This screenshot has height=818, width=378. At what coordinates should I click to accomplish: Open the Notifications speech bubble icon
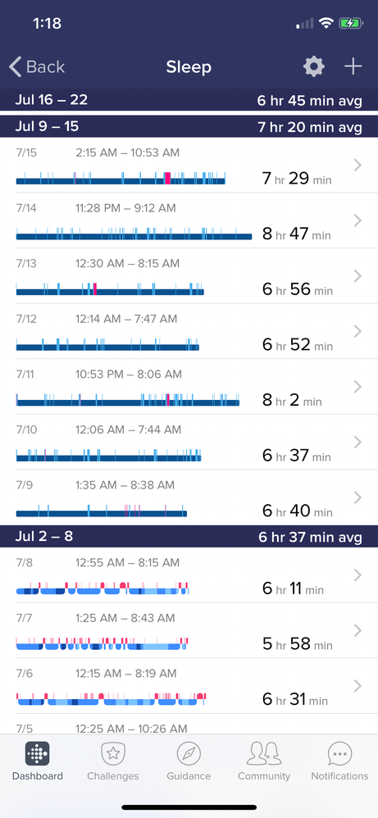pyautogui.click(x=340, y=753)
